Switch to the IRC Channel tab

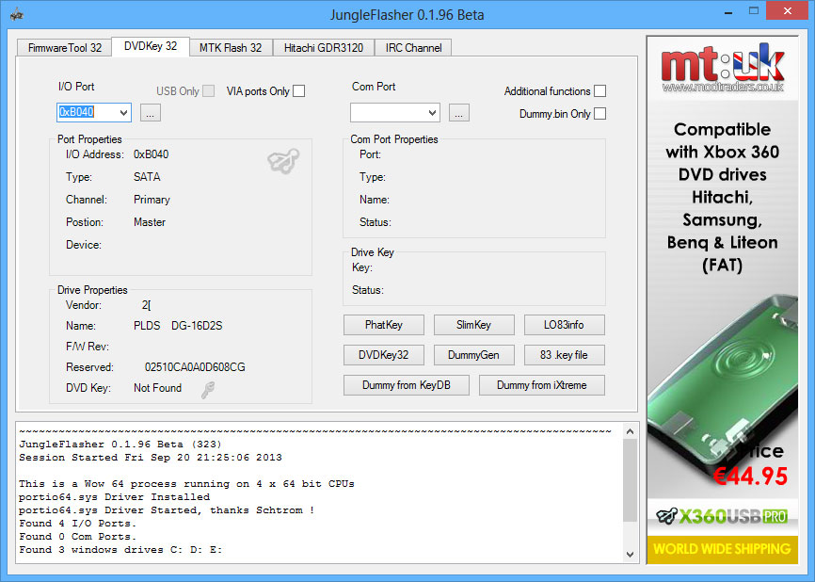click(413, 48)
